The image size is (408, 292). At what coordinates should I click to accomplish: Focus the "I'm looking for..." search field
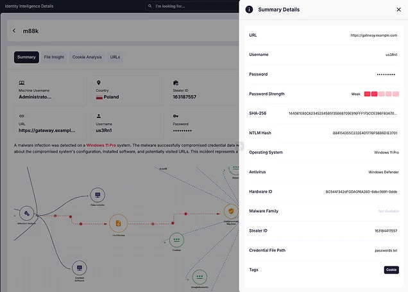[x=192, y=6]
